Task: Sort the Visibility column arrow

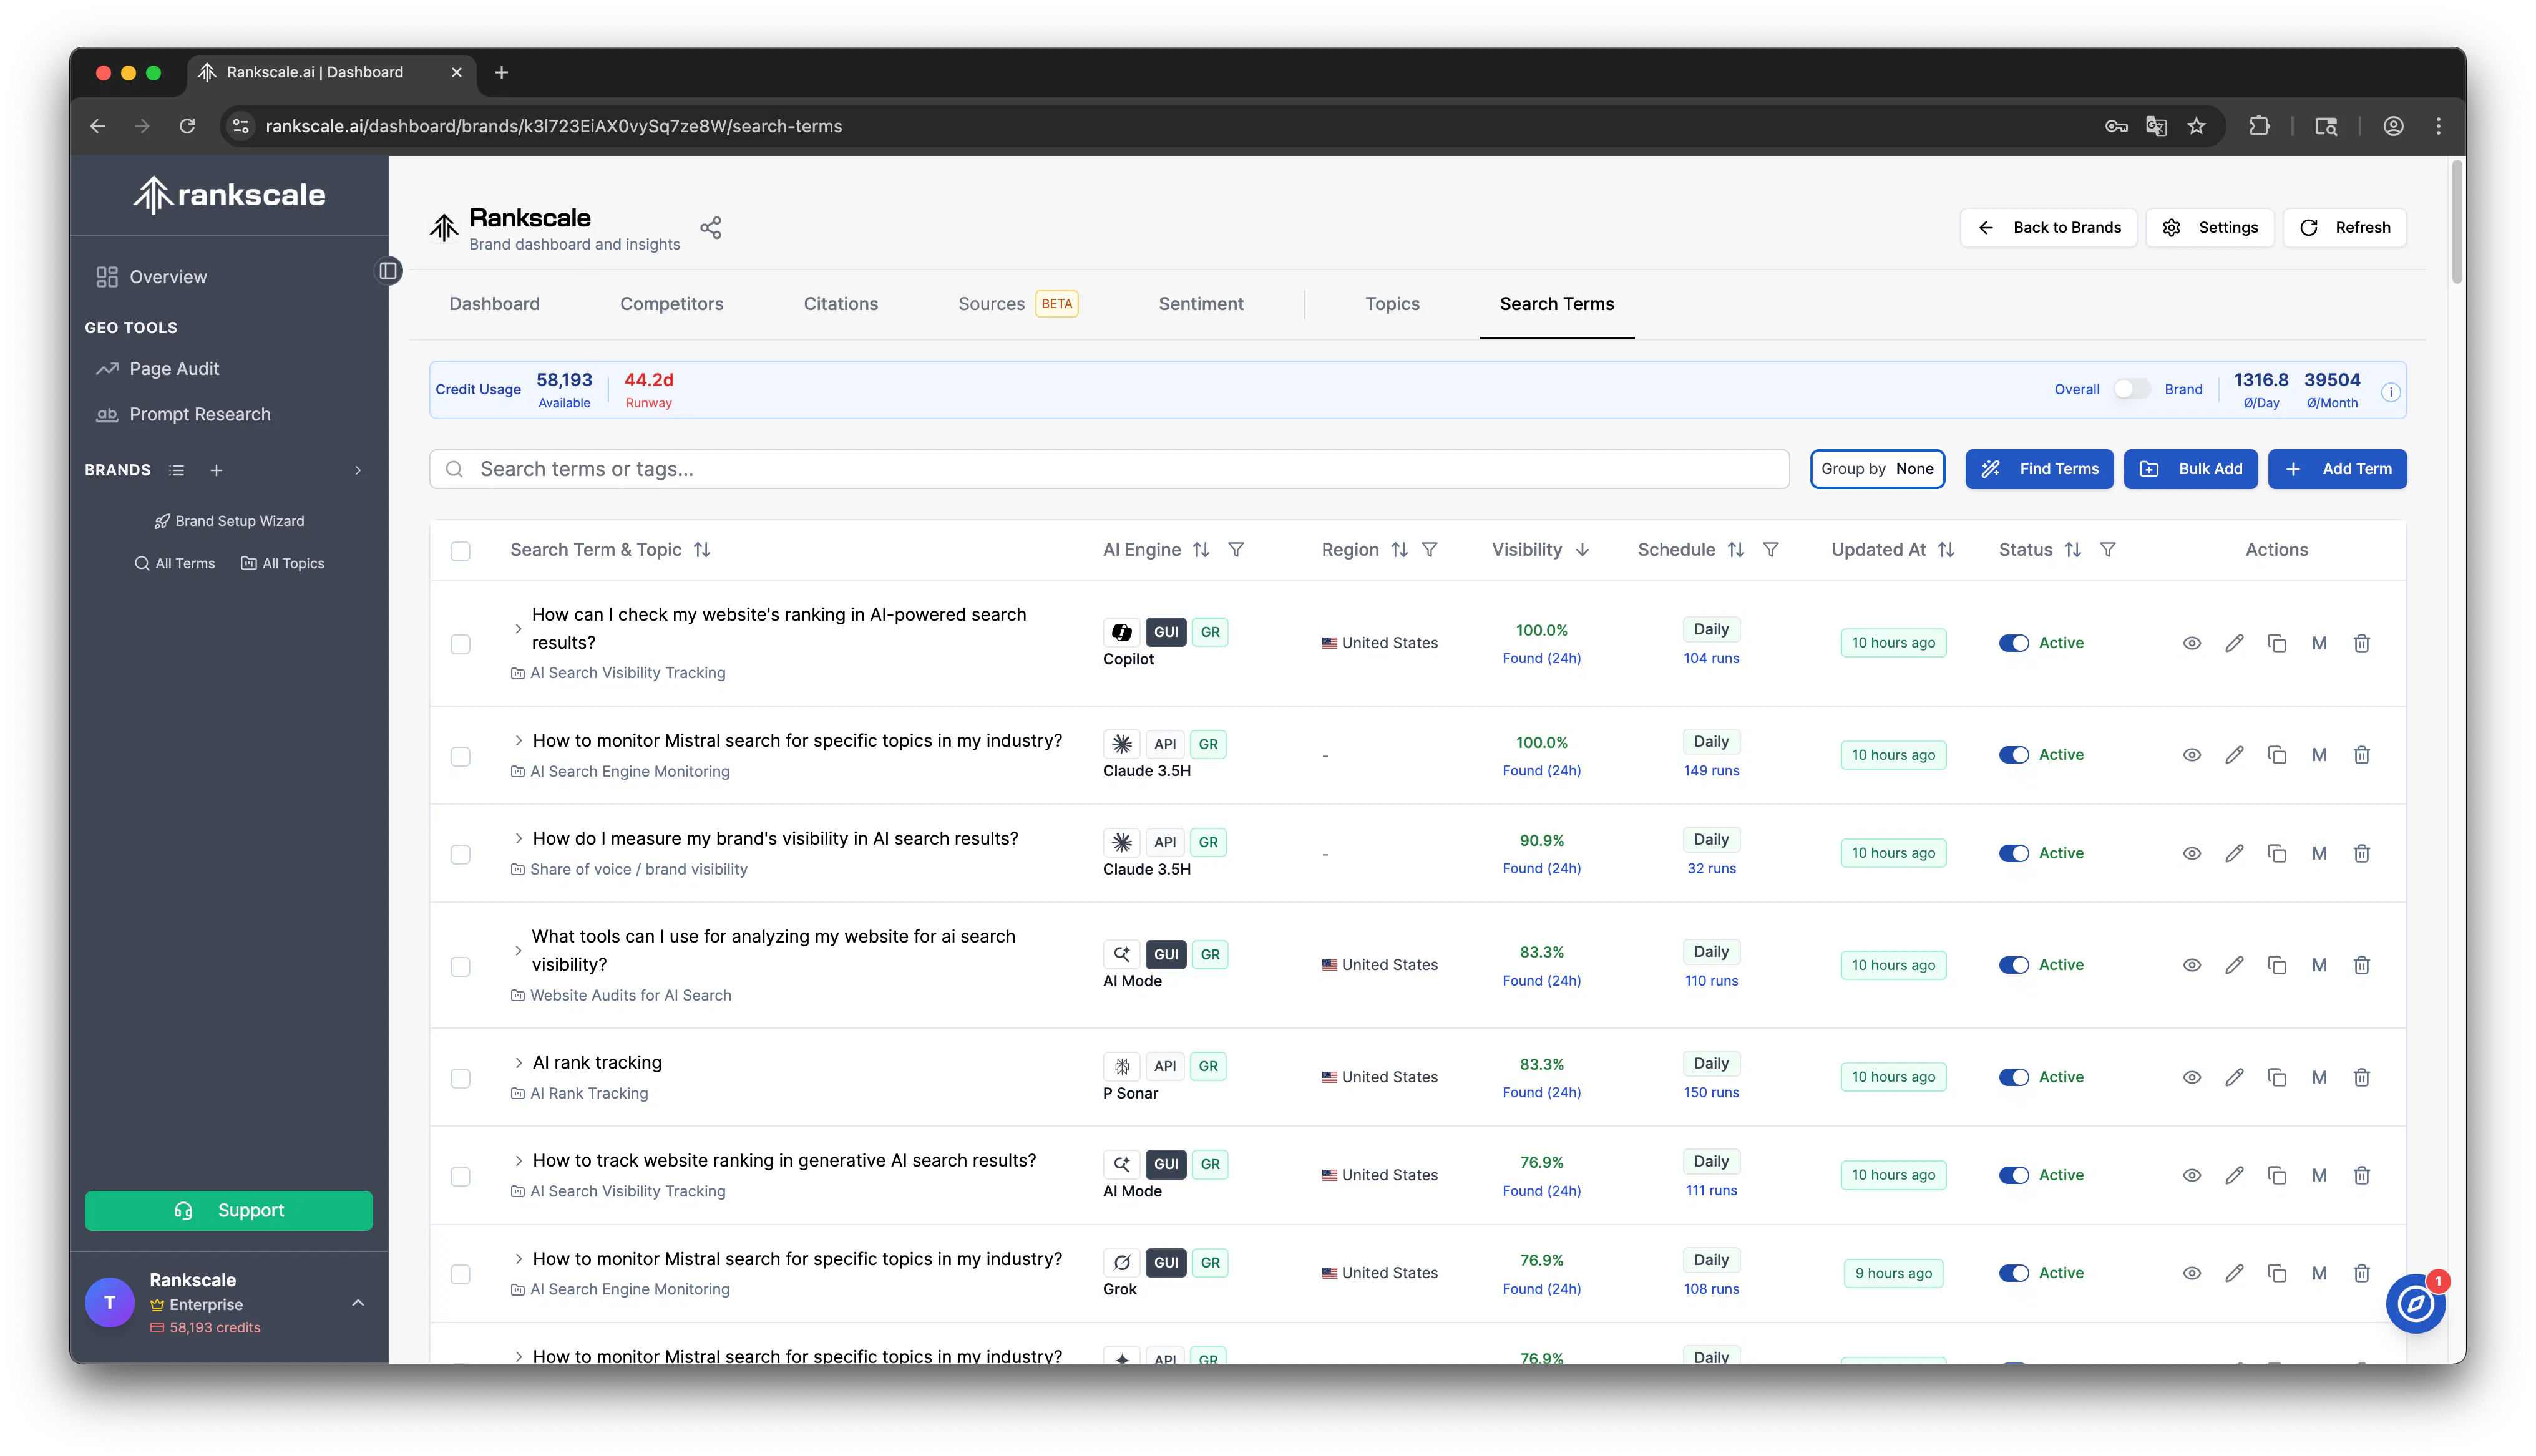Action: [1582, 550]
